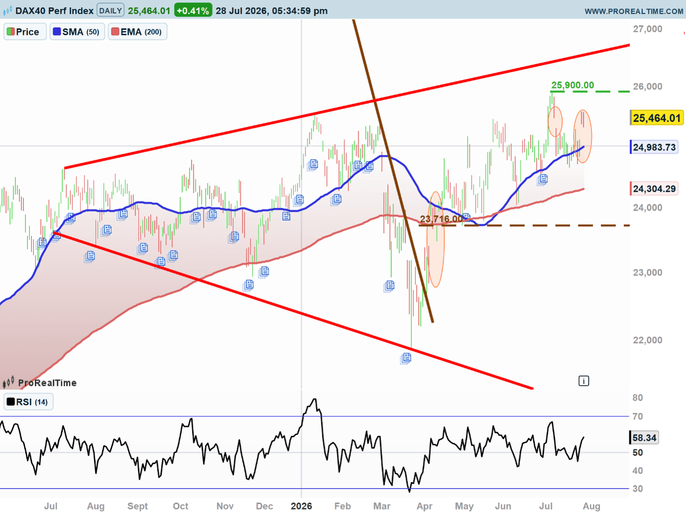Toggle the RSI (14) indicator legend
The image size is (686, 514).
coord(28,402)
